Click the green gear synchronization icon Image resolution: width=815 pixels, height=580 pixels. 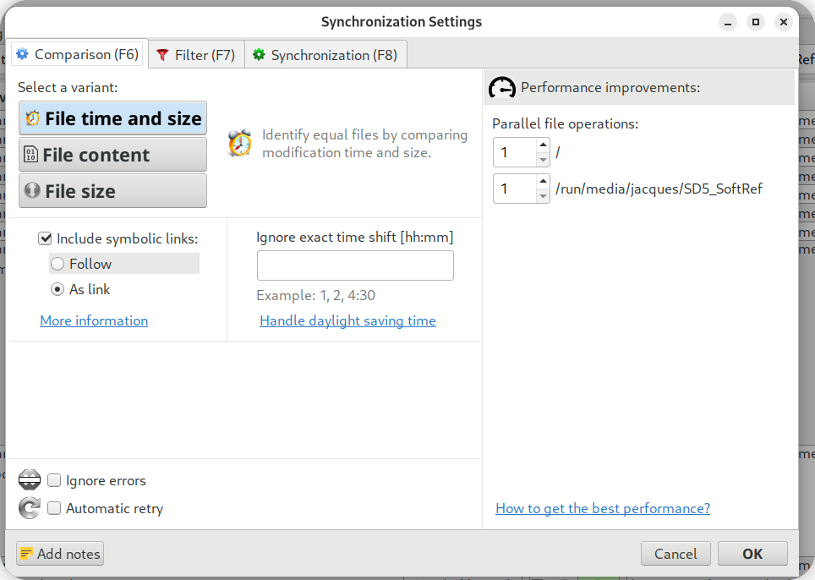coord(259,55)
